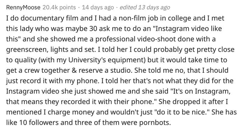Open the RennyMoose user profile
245x132 pixels.
[x=23, y=7]
